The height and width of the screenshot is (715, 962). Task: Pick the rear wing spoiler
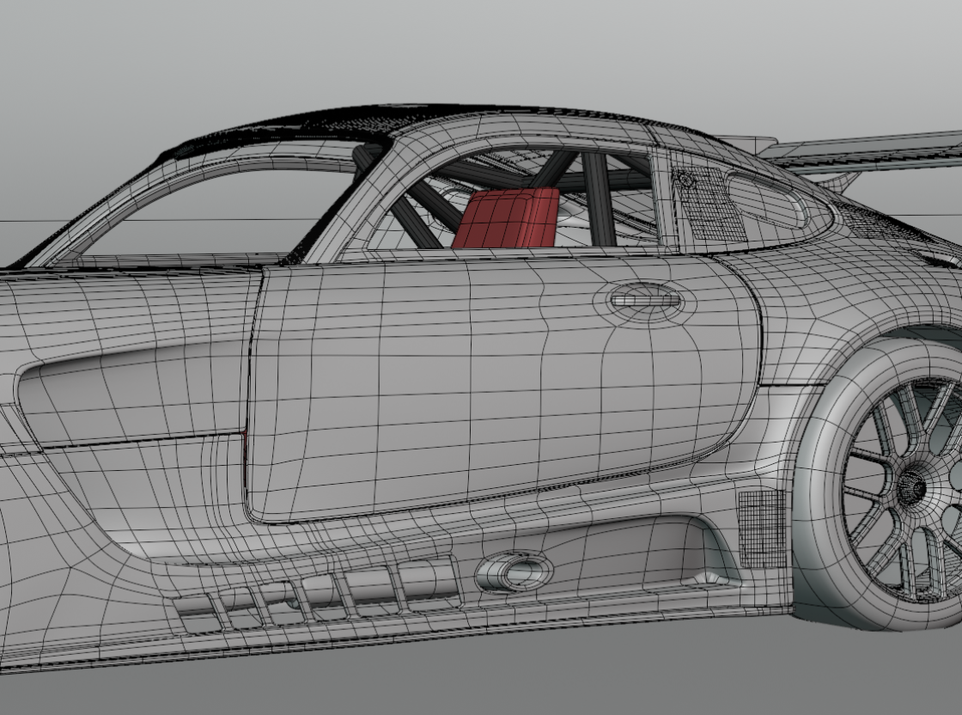[868, 150]
